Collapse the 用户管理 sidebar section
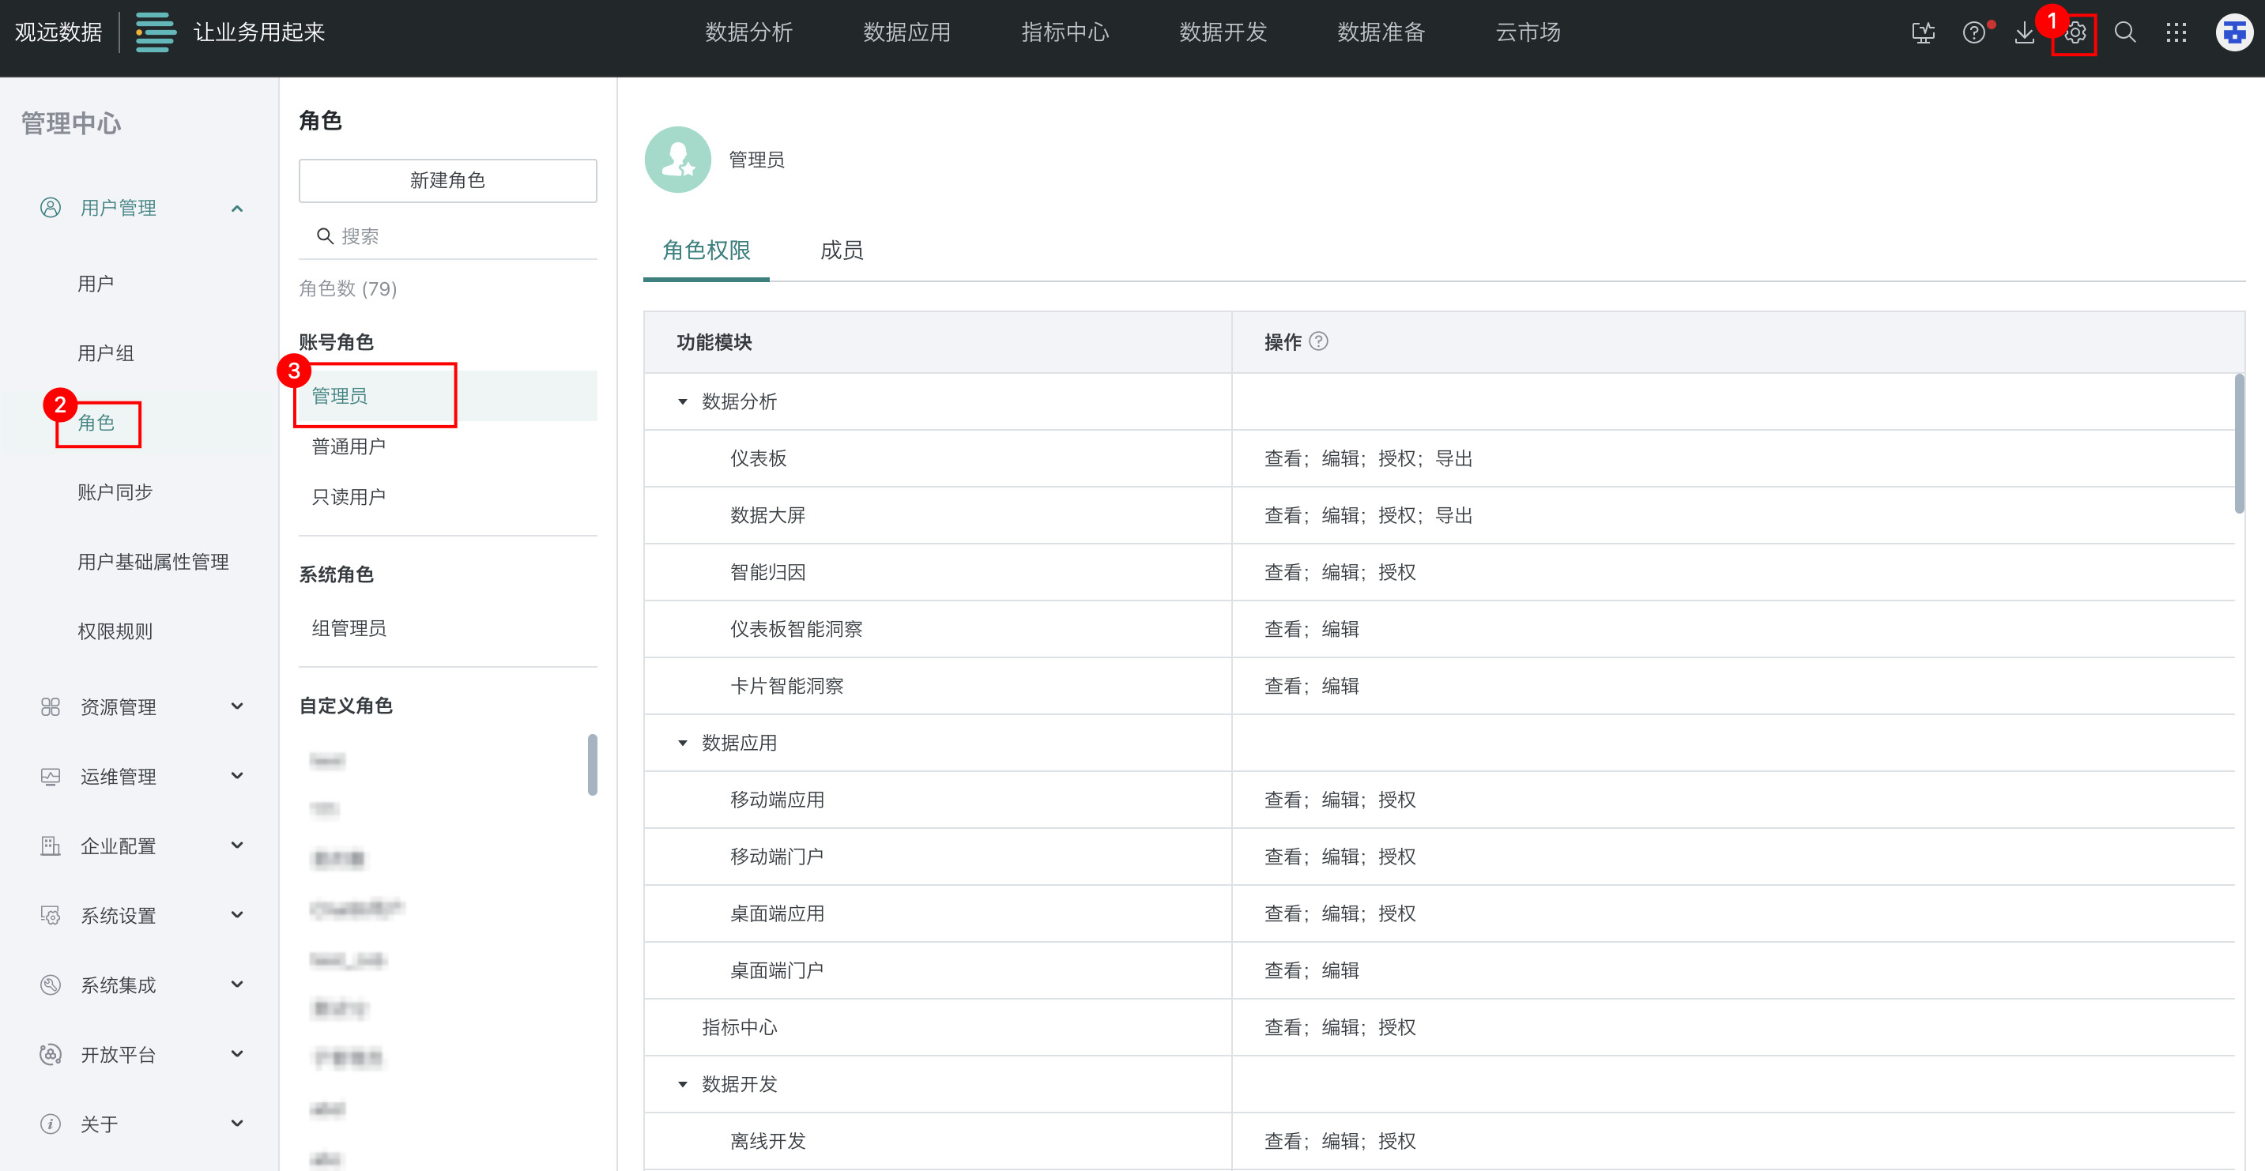Viewport: 2265px width, 1171px height. (236, 209)
